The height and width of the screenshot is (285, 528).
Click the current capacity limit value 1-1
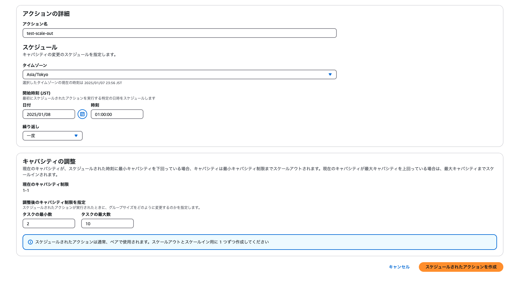[26, 190]
